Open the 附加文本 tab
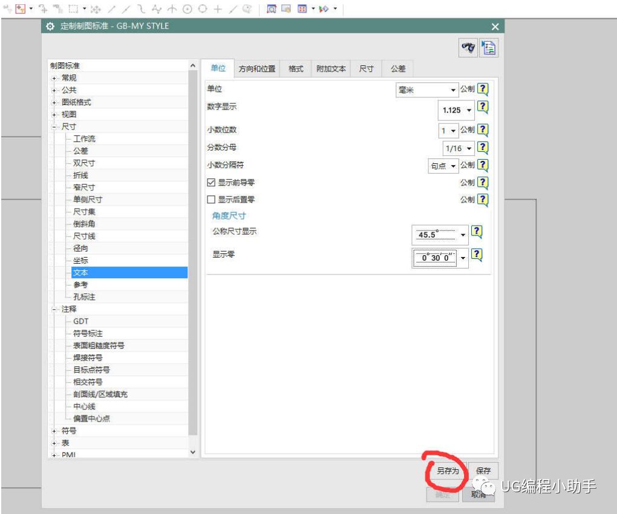Viewport: 617px width, 514px height. coord(330,68)
